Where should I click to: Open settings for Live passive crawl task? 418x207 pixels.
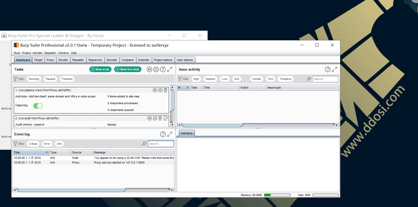click(160, 90)
